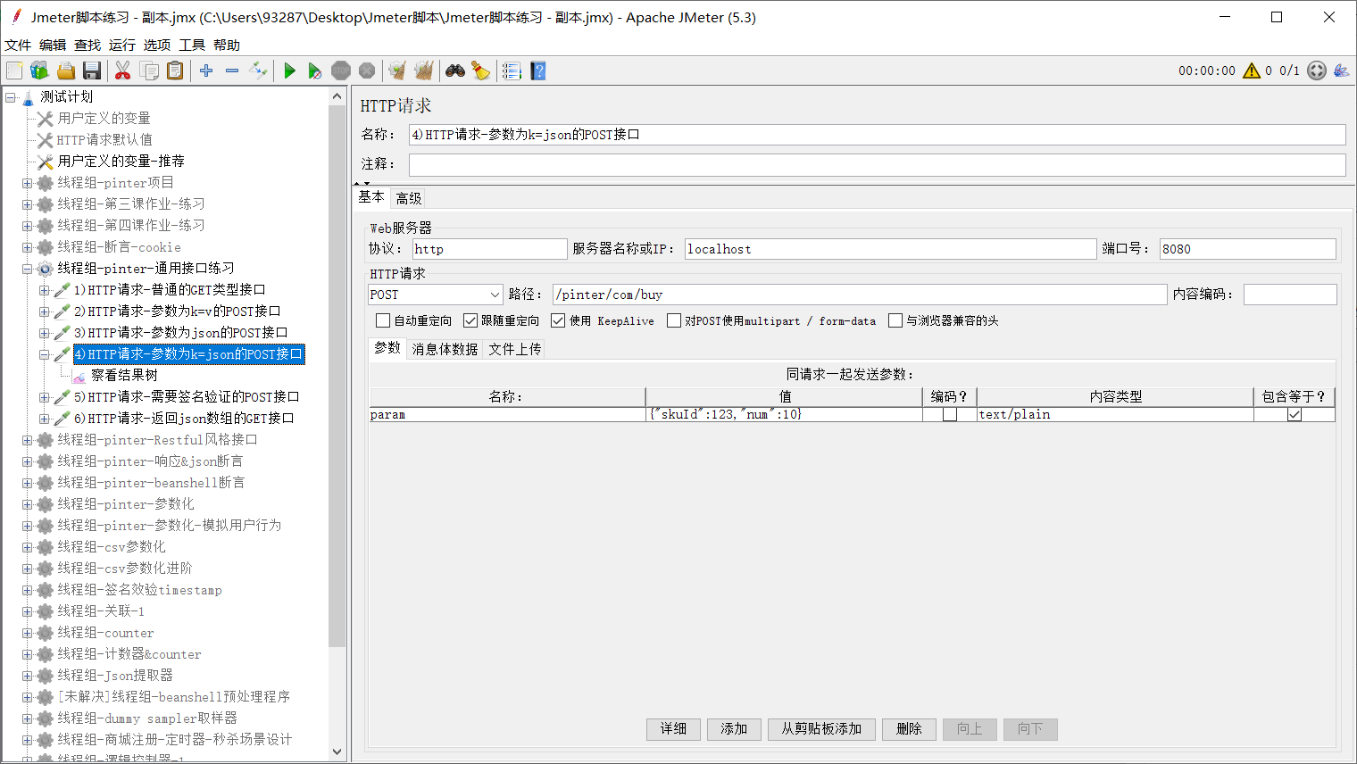Uncheck 跟随重定向 checkbox

point(470,320)
